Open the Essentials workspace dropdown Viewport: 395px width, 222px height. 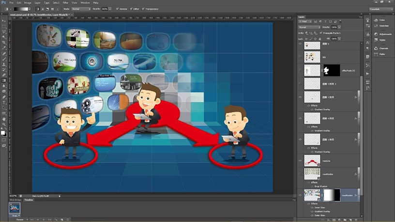(380, 9)
